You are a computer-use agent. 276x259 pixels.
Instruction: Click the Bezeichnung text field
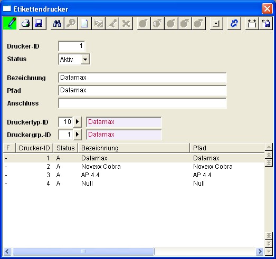click(x=142, y=78)
